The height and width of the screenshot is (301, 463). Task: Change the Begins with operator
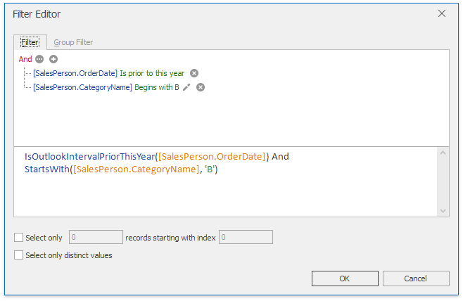[x=153, y=87]
